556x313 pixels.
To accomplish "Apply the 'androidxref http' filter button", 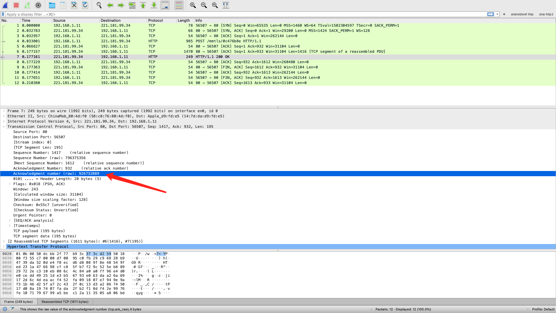I will [x=522, y=14].
